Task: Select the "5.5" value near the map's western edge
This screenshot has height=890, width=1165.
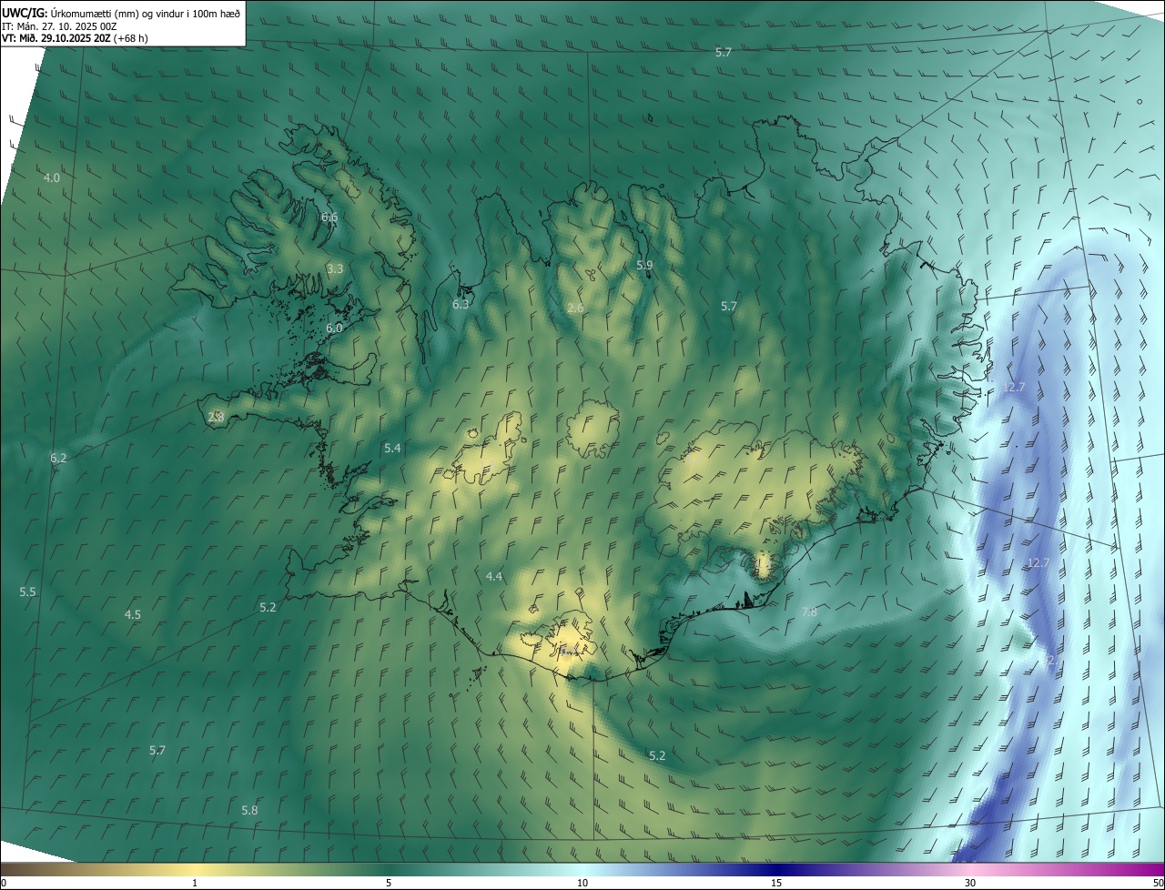Action: click(x=27, y=592)
